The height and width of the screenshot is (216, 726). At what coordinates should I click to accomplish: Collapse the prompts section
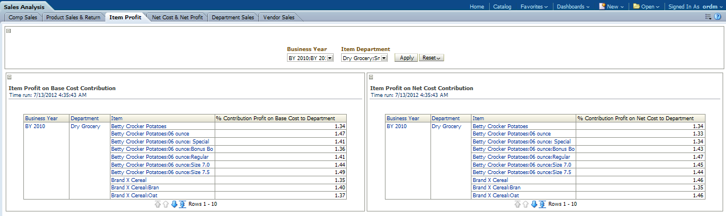tap(9, 31)
